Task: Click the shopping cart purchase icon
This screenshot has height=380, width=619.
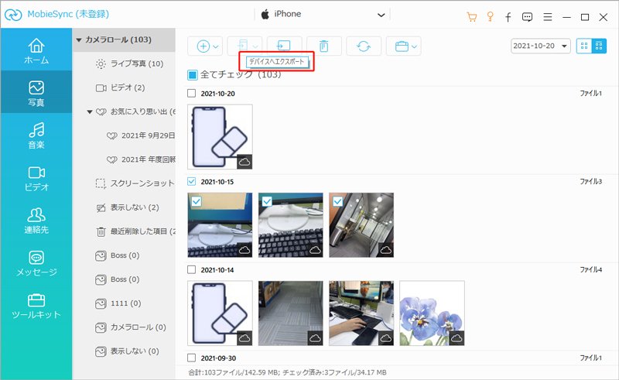Action: (x=471, y=16)
